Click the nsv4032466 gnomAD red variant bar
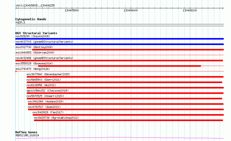The image size is (231, 141). tap(119, 61)
